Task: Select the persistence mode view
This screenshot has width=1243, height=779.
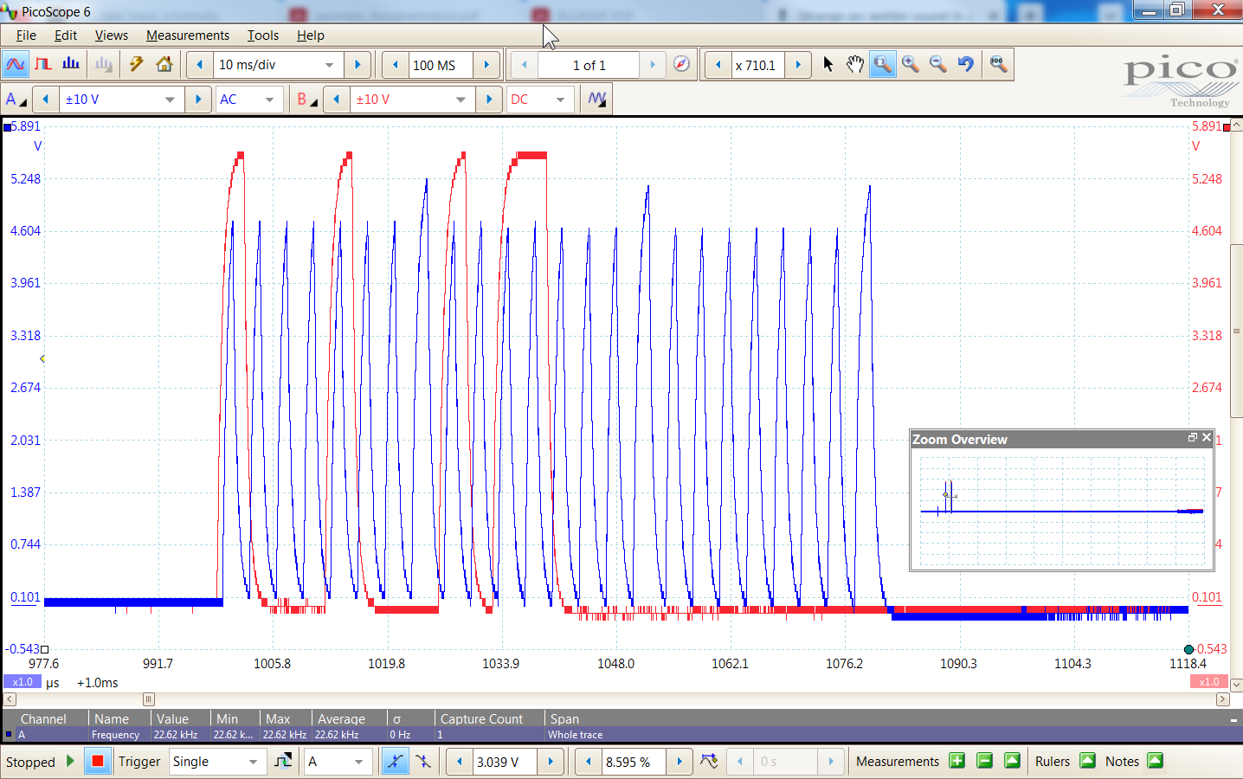Action: [42, 64]
